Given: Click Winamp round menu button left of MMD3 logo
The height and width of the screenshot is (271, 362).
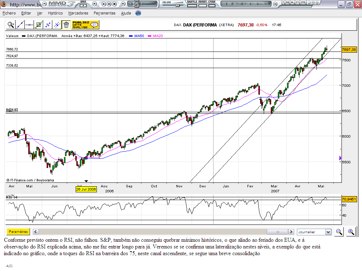Looking at the screenshot, I should [x=45, y=4].
